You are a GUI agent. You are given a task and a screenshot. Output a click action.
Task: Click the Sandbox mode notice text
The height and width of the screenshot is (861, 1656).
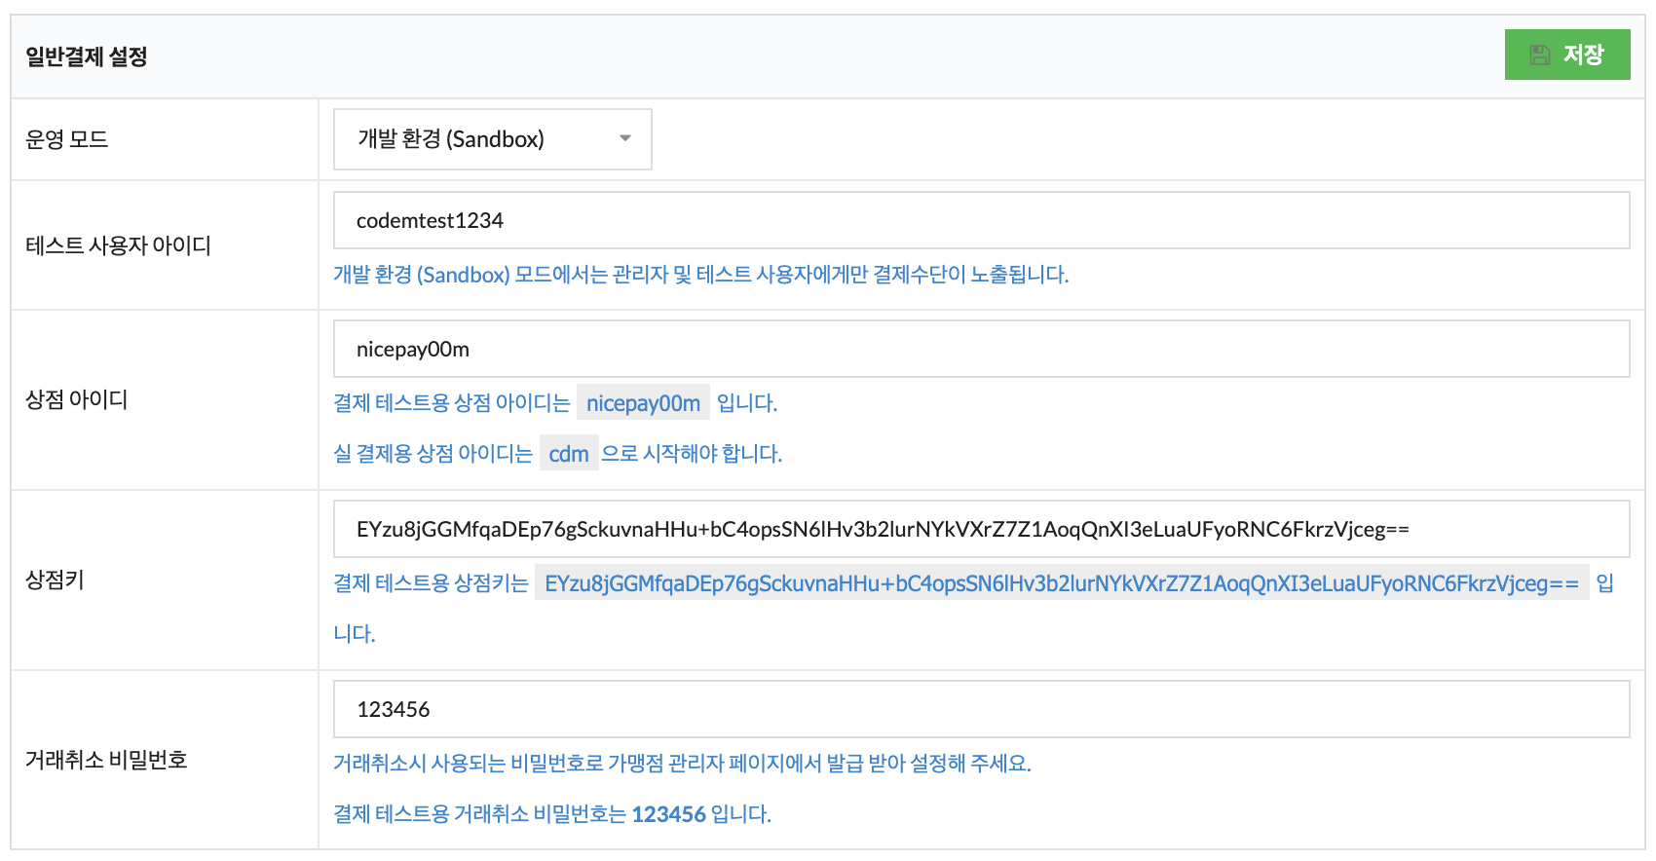pyautogui.click(x=701, y=275)
